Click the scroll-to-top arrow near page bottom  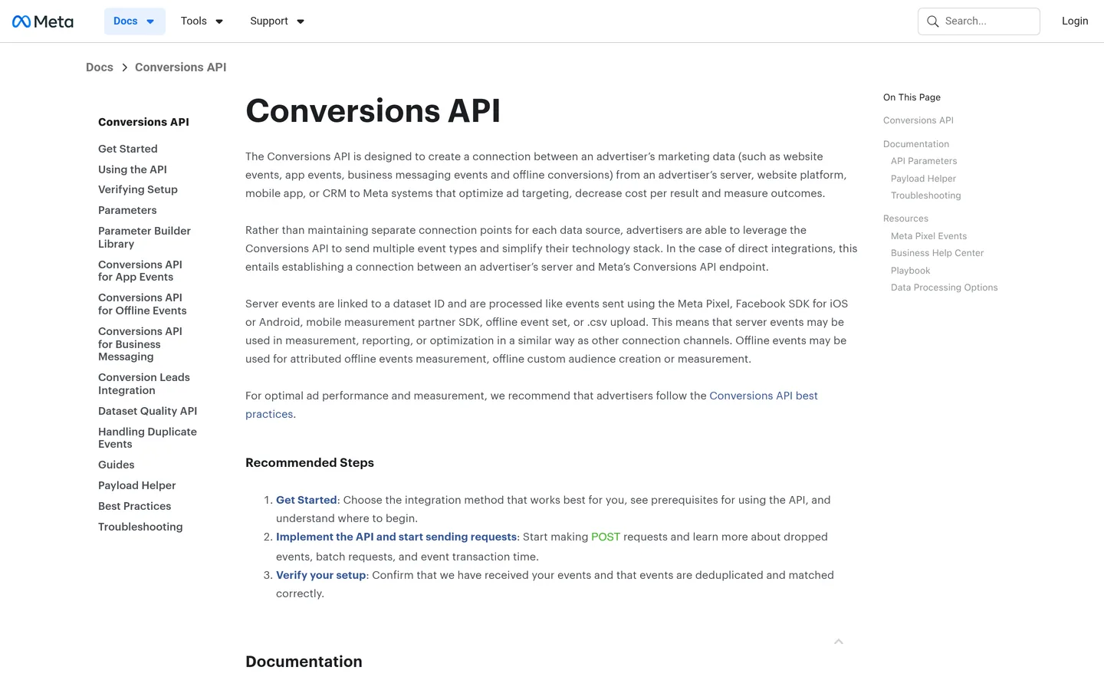838,641
